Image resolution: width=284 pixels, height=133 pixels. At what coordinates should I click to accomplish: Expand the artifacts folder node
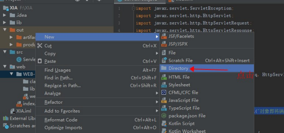[x=12, y=37]
